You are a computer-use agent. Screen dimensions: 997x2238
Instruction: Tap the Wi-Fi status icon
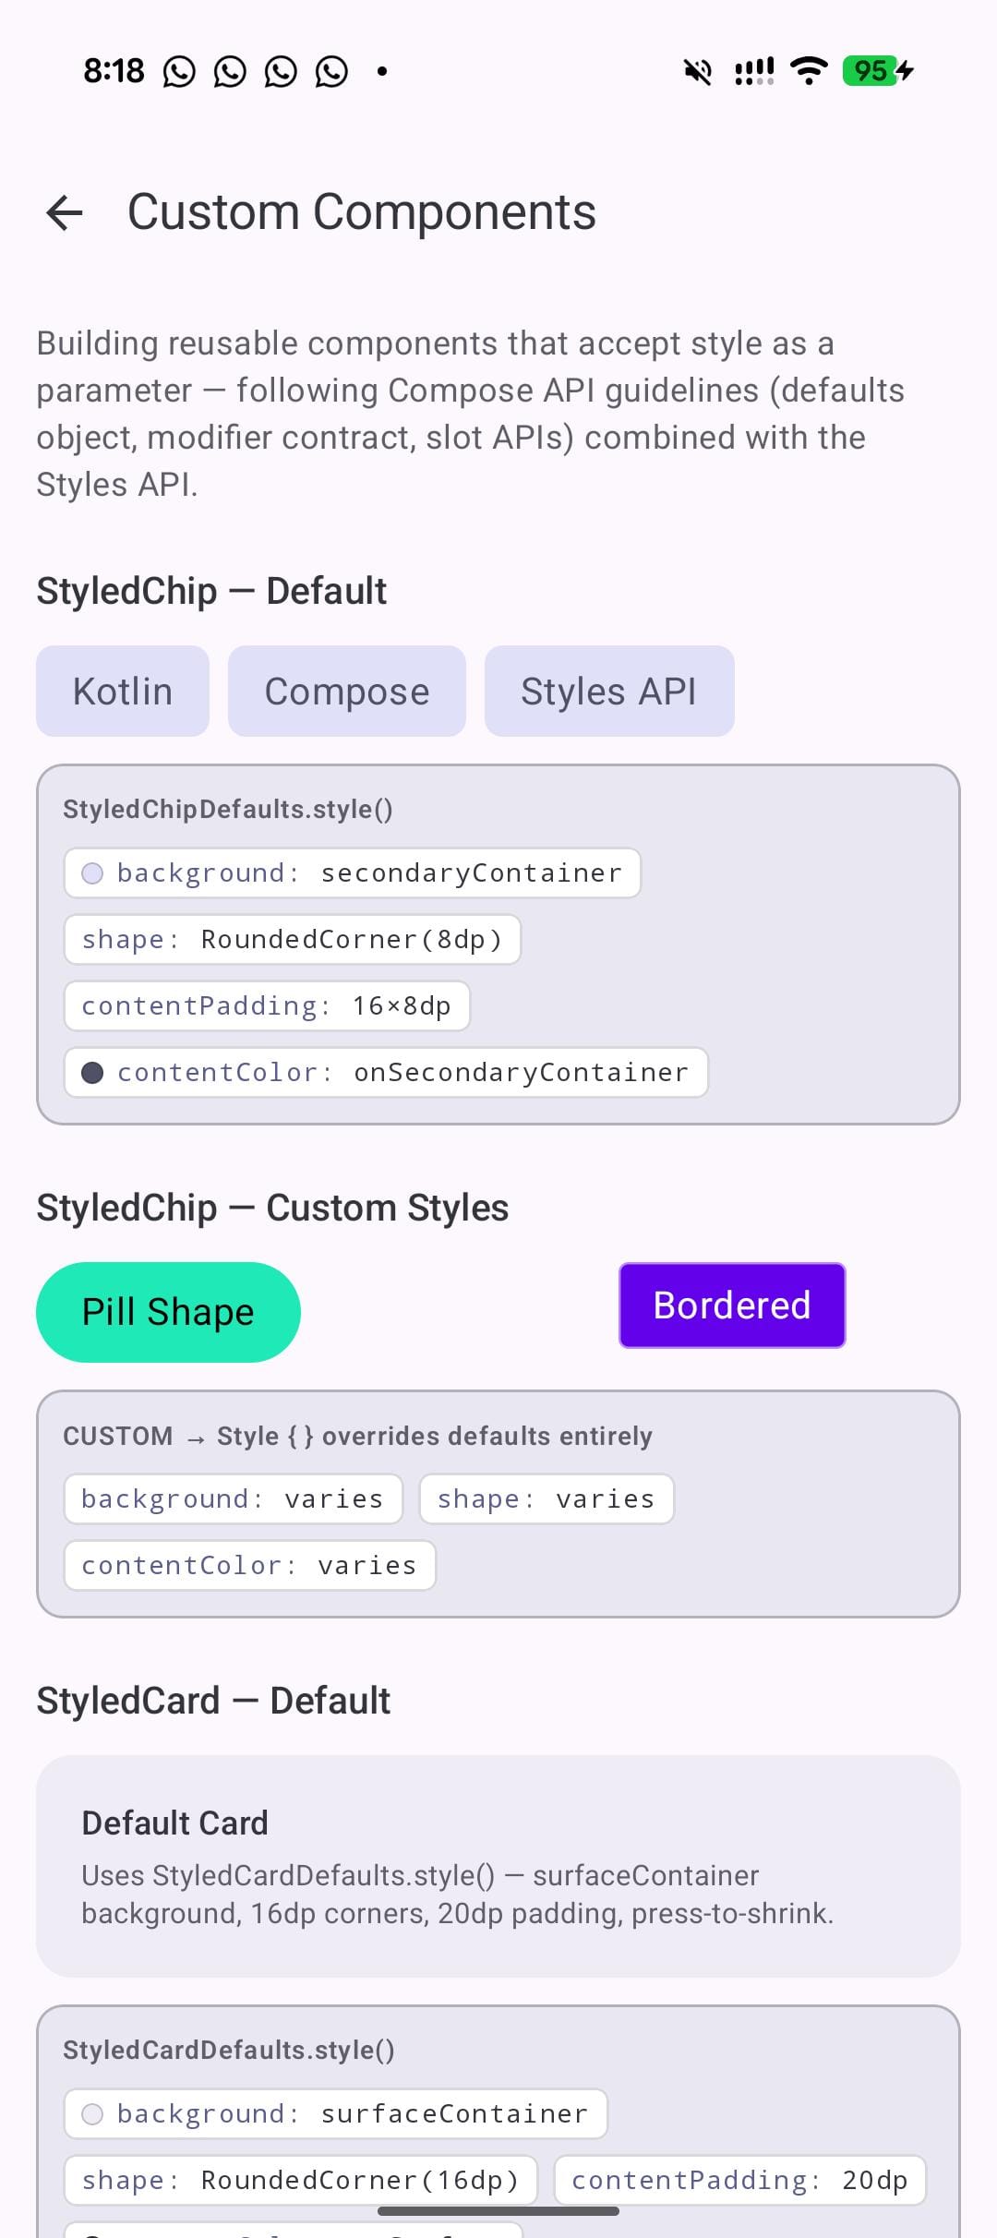[809, 71]
